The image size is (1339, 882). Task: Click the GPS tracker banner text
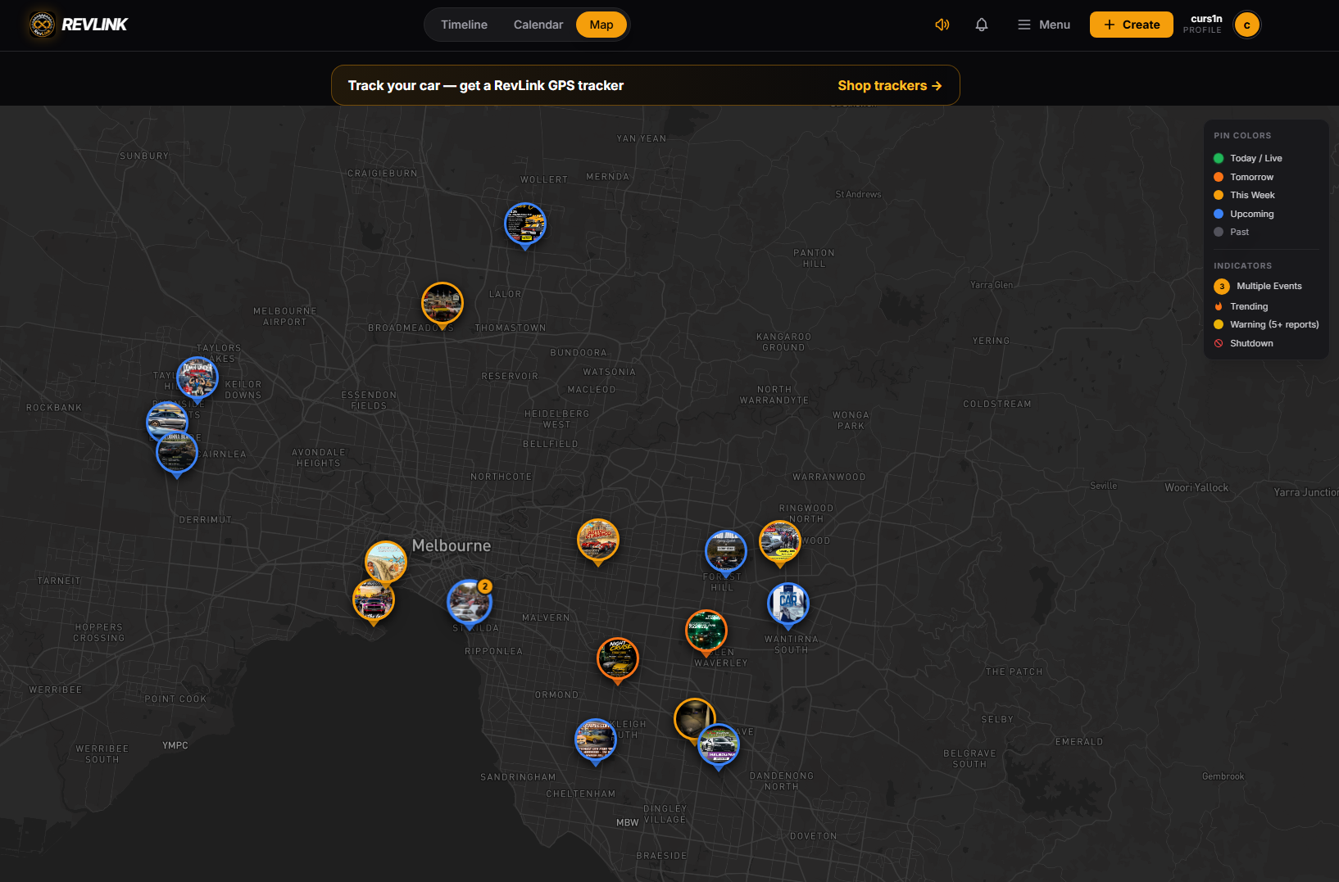[x=486, y=85]
